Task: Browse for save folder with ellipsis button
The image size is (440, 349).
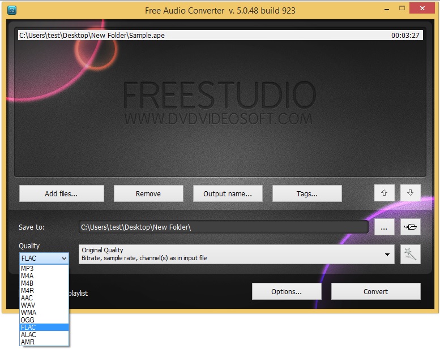Action: pos(384,227)
